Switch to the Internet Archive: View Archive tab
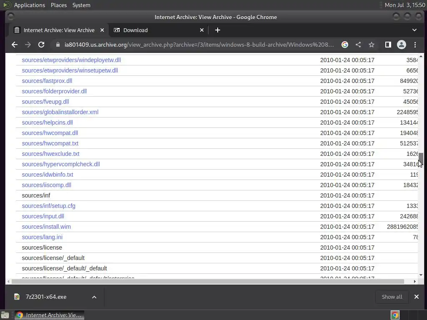 coord(59,30)
